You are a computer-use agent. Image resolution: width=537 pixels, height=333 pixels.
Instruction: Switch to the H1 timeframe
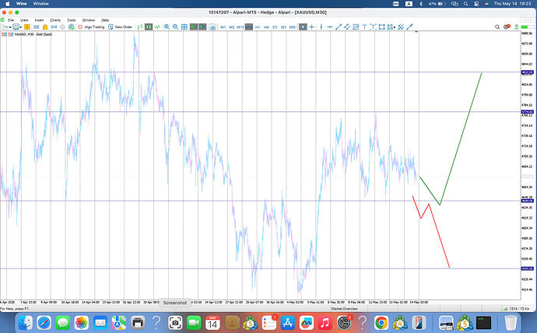click(x=258, y=26)
